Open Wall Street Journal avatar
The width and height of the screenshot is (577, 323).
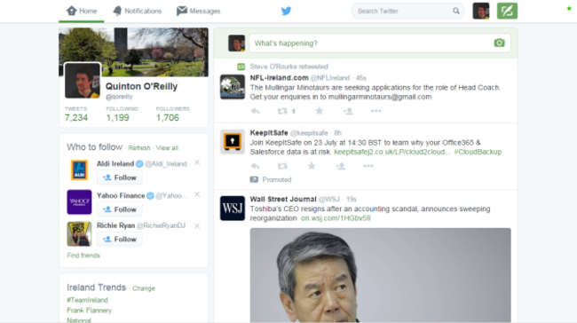(233, 209)
